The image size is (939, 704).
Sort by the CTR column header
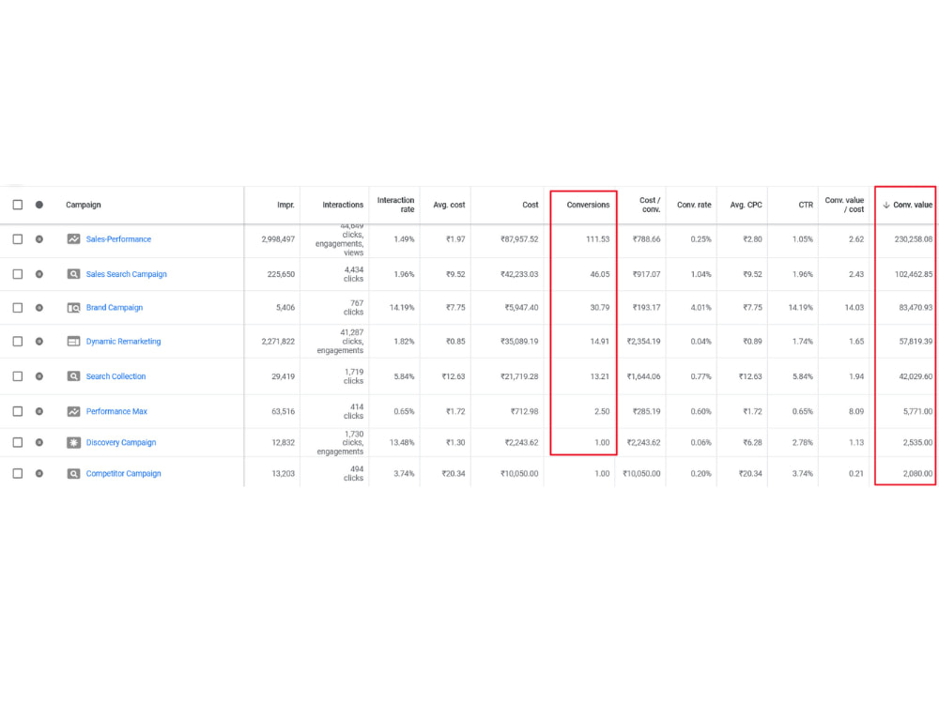pyautogui.click(x=806, y=205)
